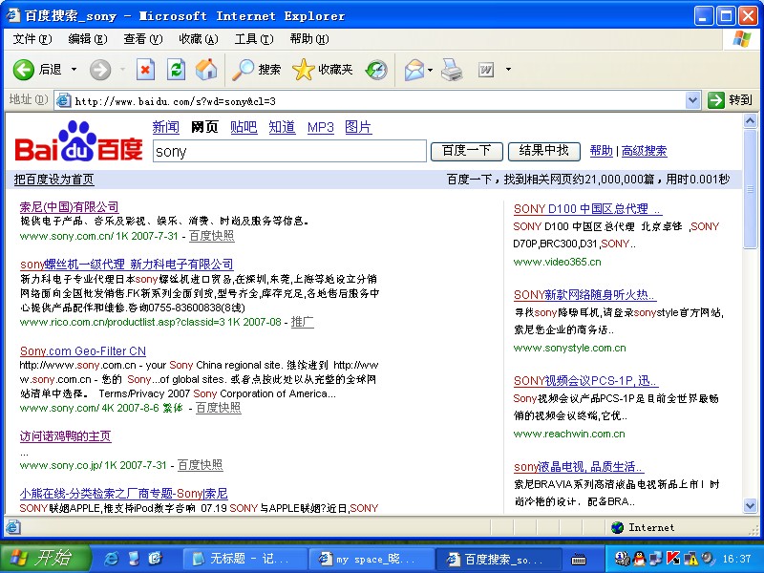Click in the Baidu search box containing sony
764x573 pixels.
[289, 152]
